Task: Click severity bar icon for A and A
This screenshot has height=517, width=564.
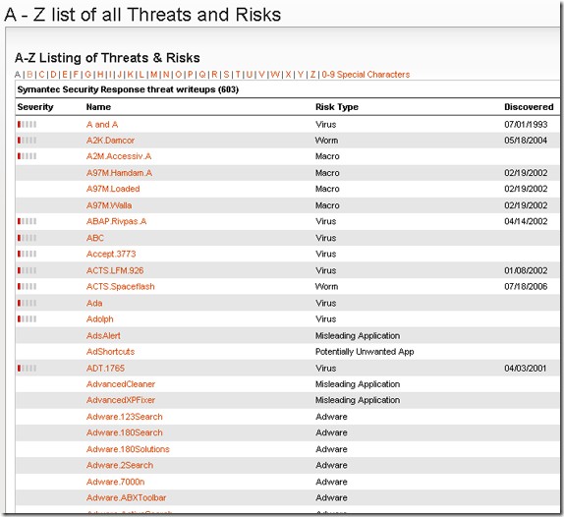Action: point(27,125)
